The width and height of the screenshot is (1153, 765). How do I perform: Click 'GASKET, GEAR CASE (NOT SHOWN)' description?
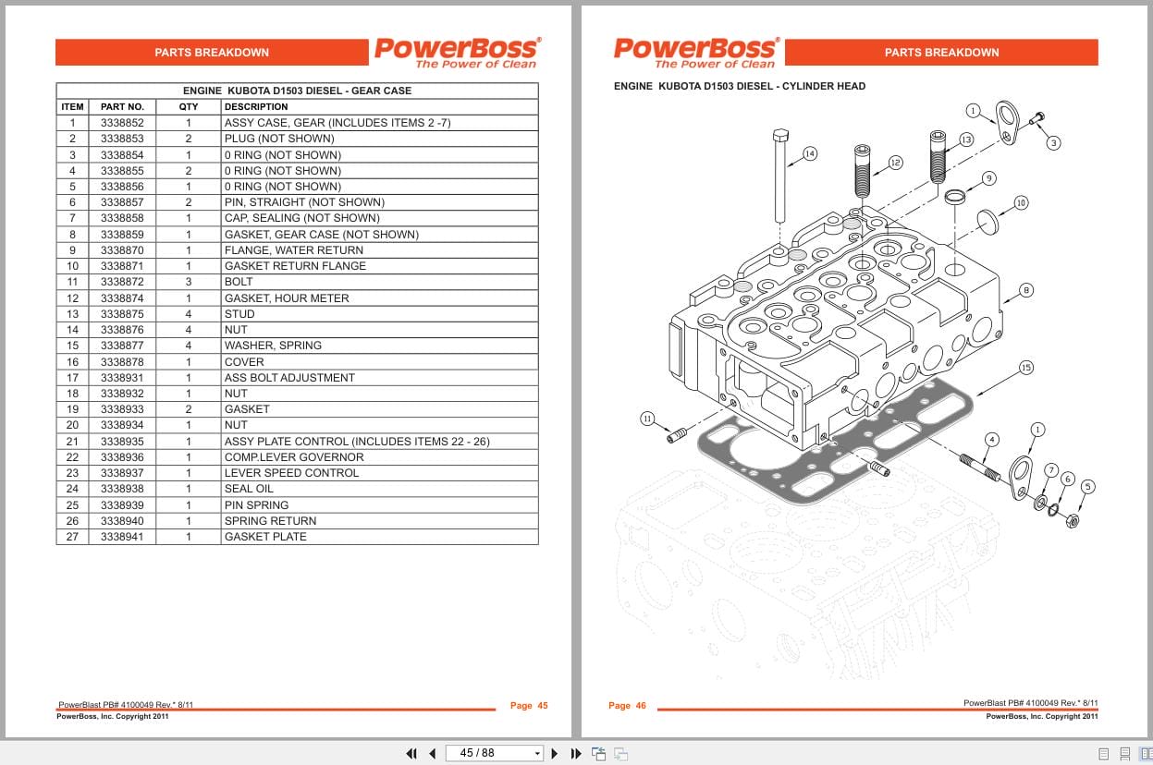(x=322, y=235)
